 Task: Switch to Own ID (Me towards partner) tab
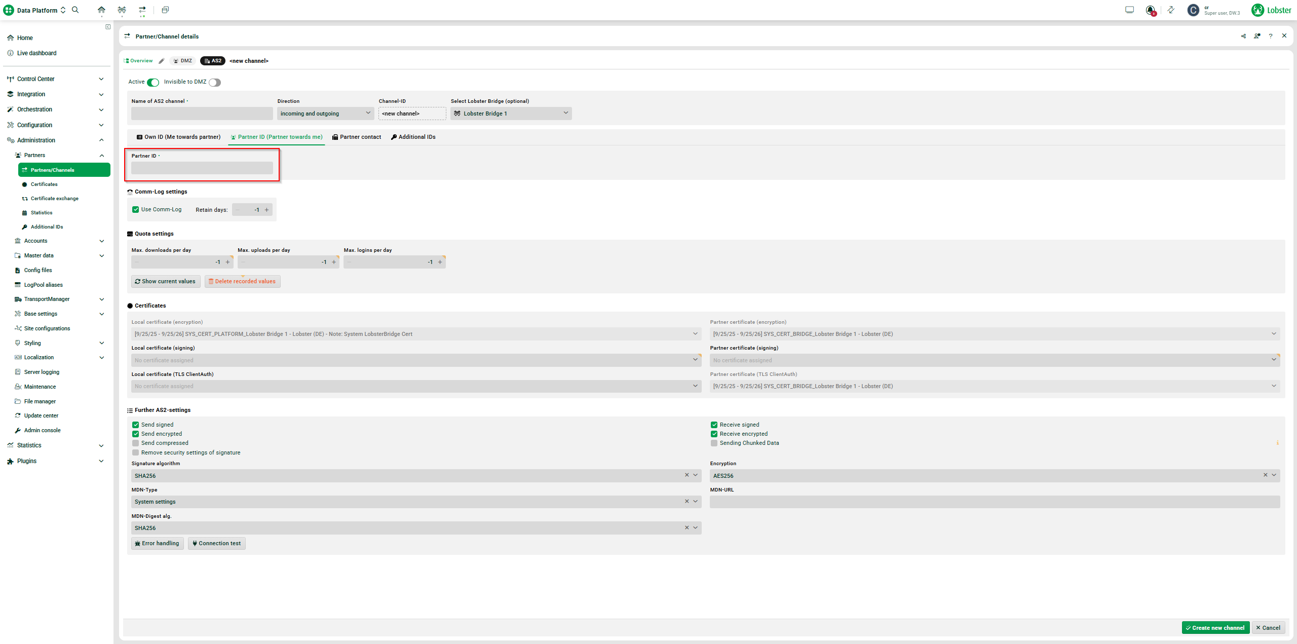[x=178, y=137]
